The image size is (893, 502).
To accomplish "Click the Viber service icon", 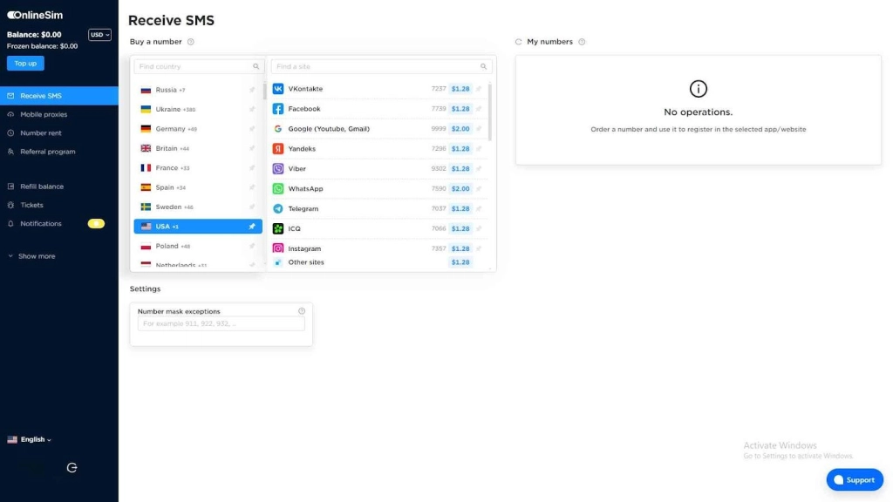I will (x=278, y=168).
